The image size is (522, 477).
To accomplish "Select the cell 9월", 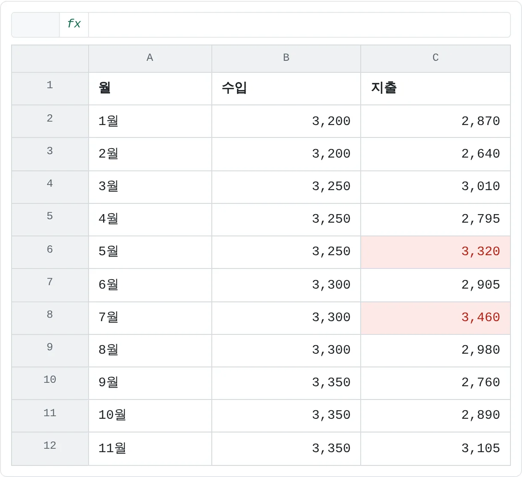I will 150,383.
